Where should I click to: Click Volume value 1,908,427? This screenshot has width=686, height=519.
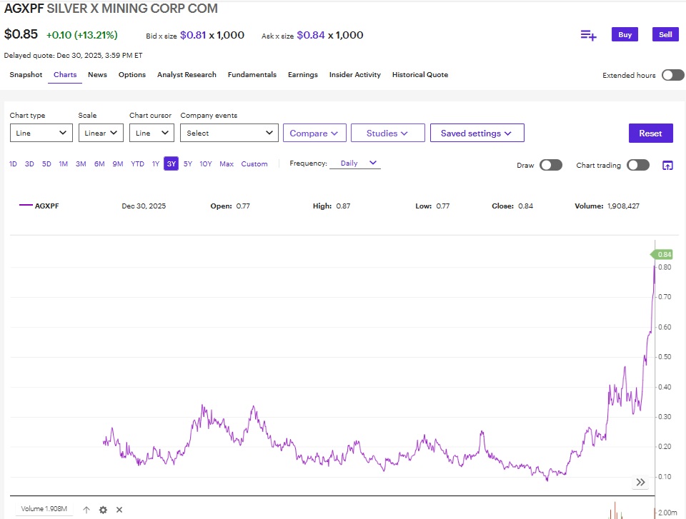pyautogui.click(x=623, y=206)
